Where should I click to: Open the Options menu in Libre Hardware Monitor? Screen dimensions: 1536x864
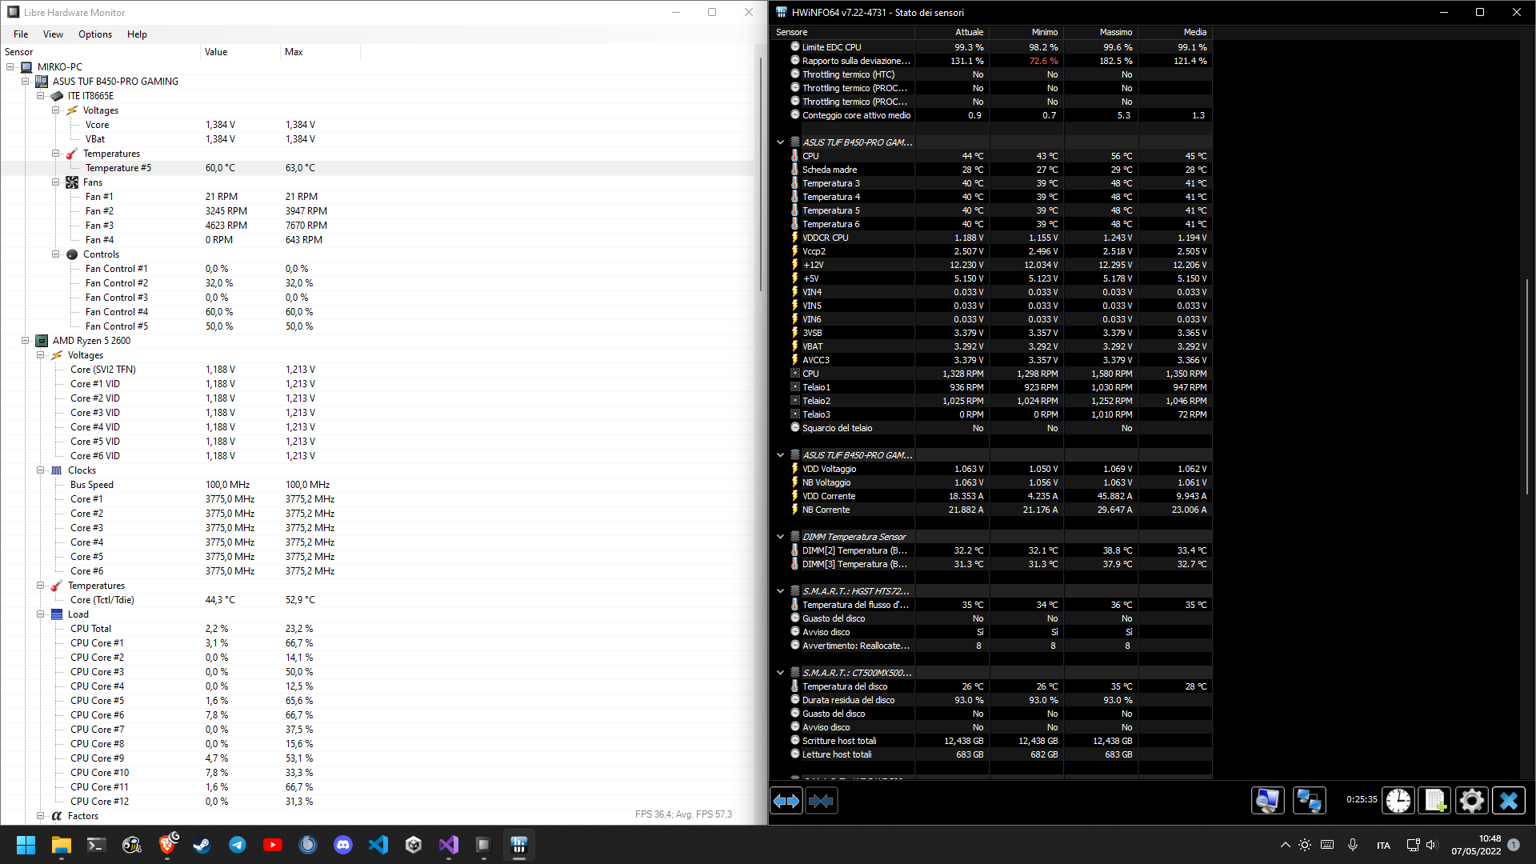tap(94, 34)
